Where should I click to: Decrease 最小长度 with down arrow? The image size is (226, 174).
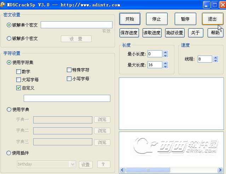click(166, 56)
